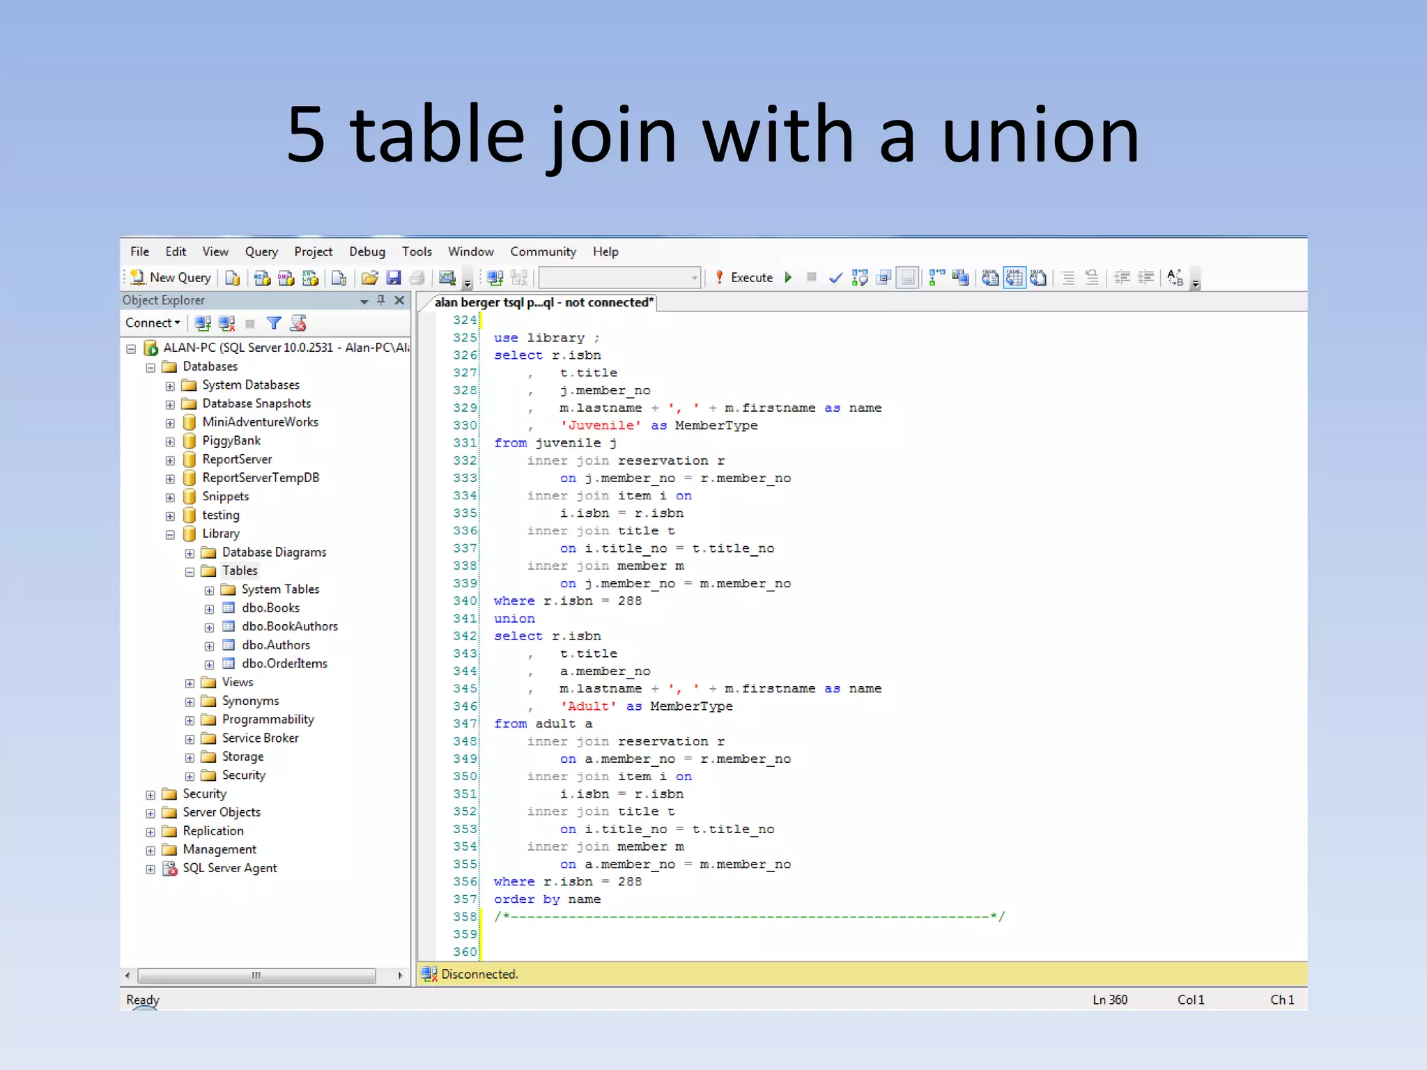
Task: Select the dbo.BookAuthors table
Action: (289, 626)
